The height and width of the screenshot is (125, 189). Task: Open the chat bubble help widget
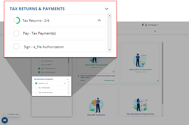5,120
